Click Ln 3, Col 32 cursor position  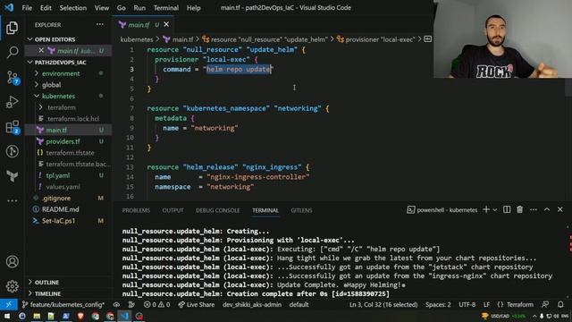(x=383, y=304)
